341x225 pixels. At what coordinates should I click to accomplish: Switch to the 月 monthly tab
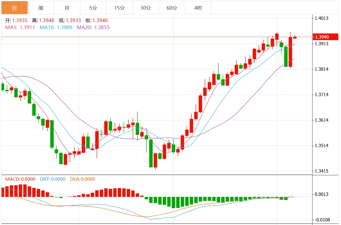[x=67, y=8]
